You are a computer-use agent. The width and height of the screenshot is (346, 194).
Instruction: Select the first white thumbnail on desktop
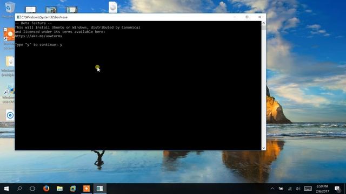[31, 10]
